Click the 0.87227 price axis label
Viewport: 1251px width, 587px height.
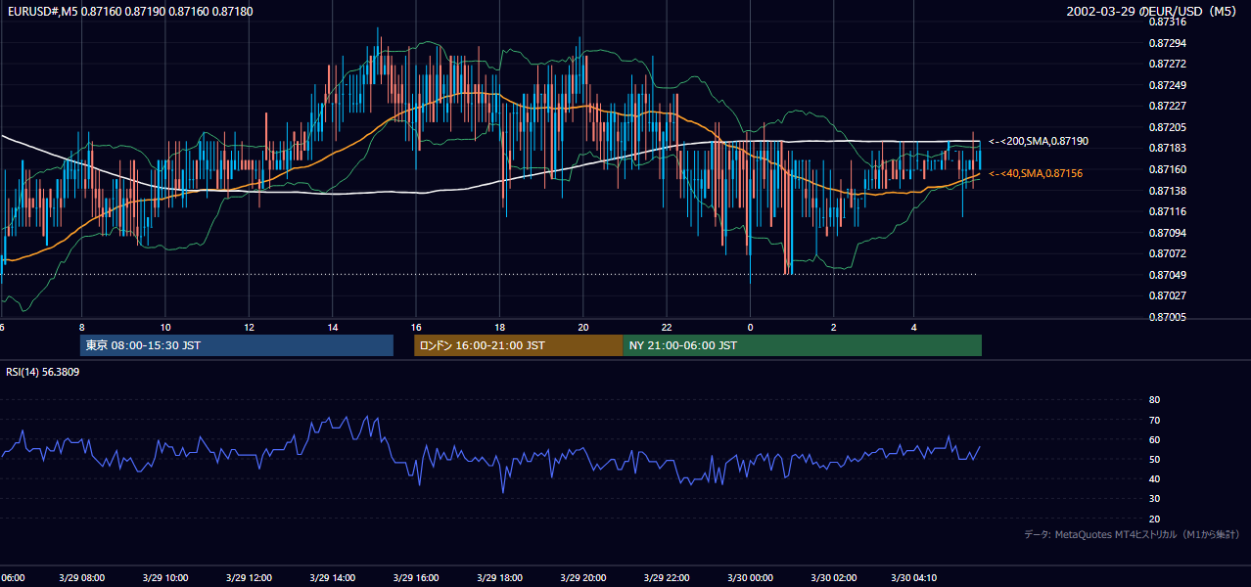[1167, 106]
